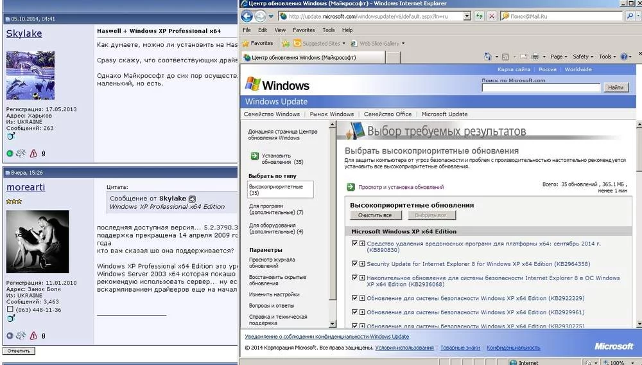Open the Tools menu in menu bar

(328, 30)
